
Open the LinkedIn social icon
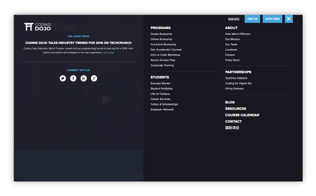[x=84, y=78]
